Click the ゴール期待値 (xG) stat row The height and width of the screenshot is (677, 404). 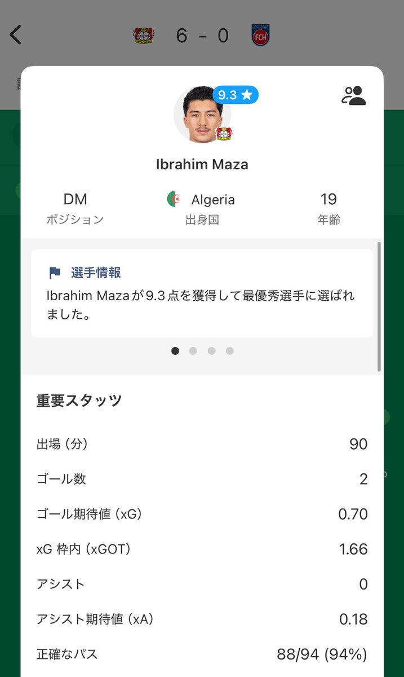[202, 514]
